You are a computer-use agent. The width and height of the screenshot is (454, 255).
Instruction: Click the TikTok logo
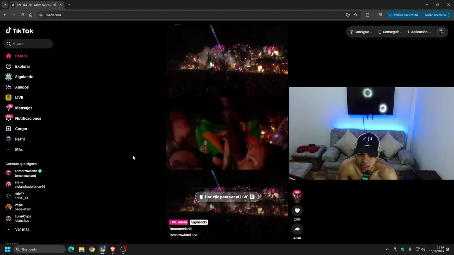[20, 31]
